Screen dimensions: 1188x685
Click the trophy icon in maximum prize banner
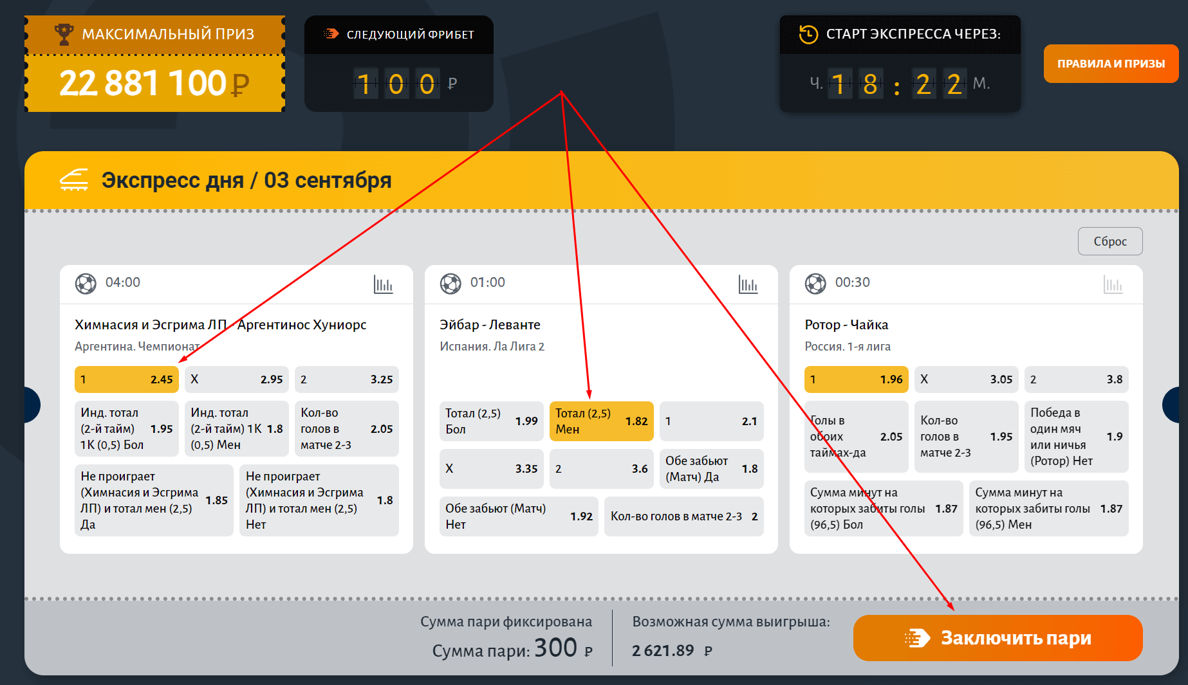coord(64,34)
